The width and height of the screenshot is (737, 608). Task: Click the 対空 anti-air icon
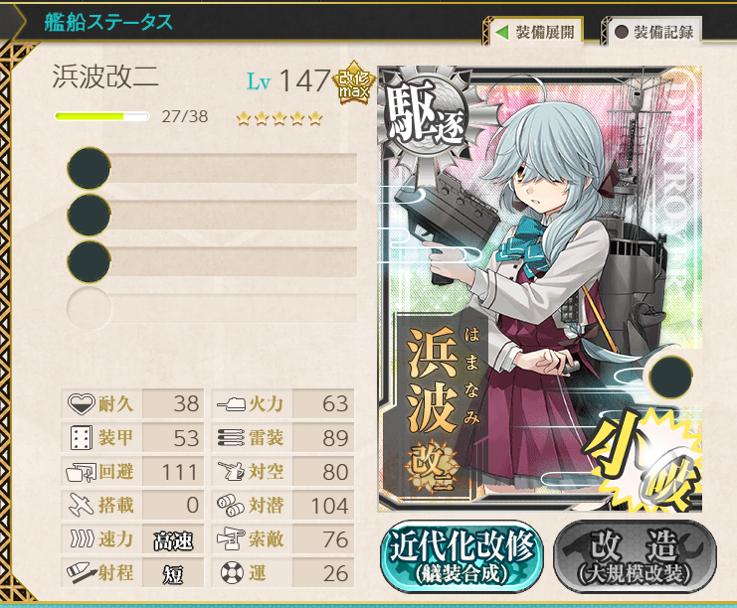[x=232, y=471]
